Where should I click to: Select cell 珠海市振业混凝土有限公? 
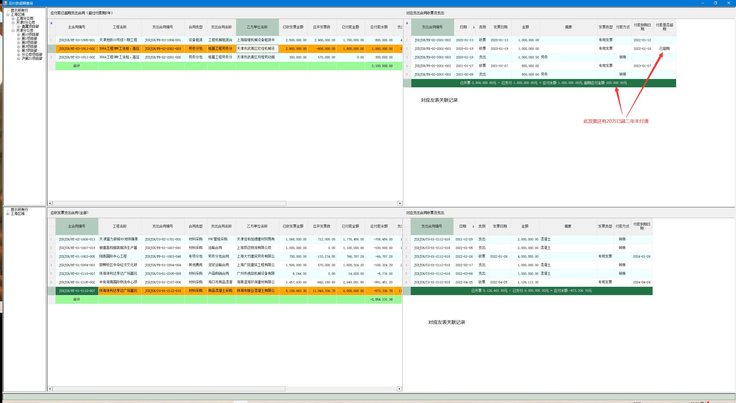[x=257, y=291]
